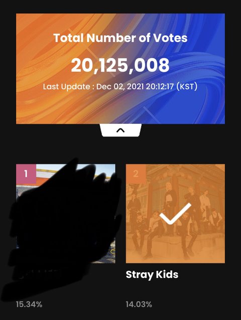Viewport: 241px width, 320px height.
Task: Click the 20,125,008 vote count
Action: 120,65
